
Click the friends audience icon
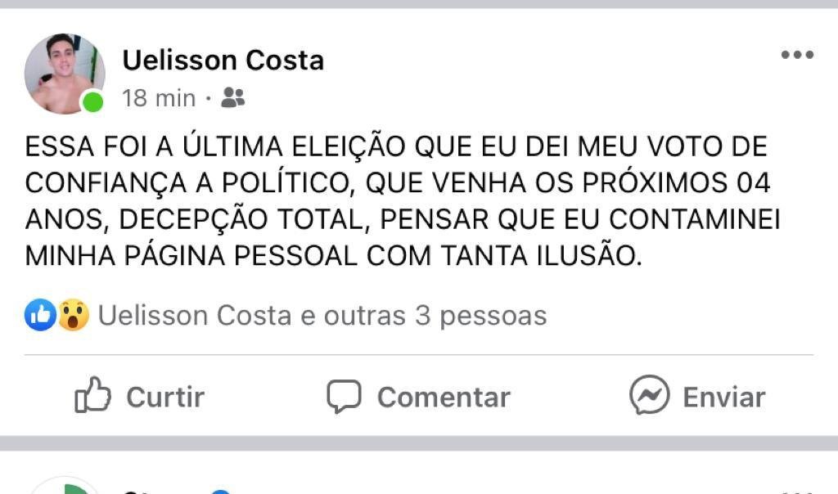(233, 99)
